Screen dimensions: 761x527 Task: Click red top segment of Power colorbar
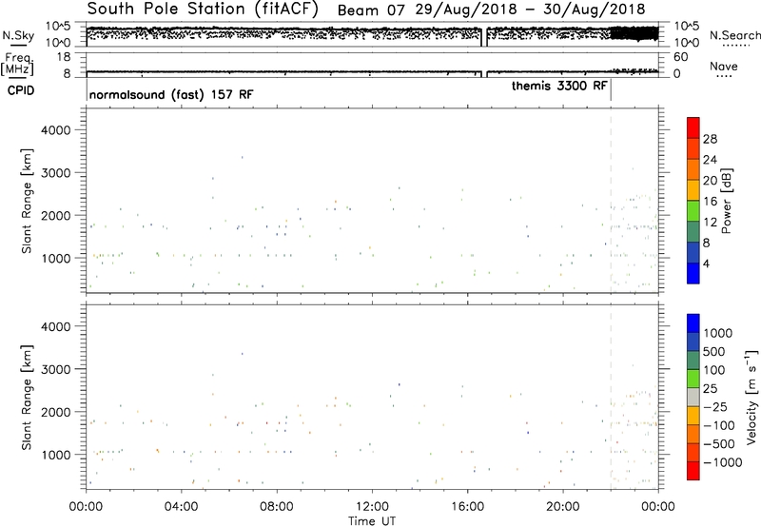click(693, 128)
